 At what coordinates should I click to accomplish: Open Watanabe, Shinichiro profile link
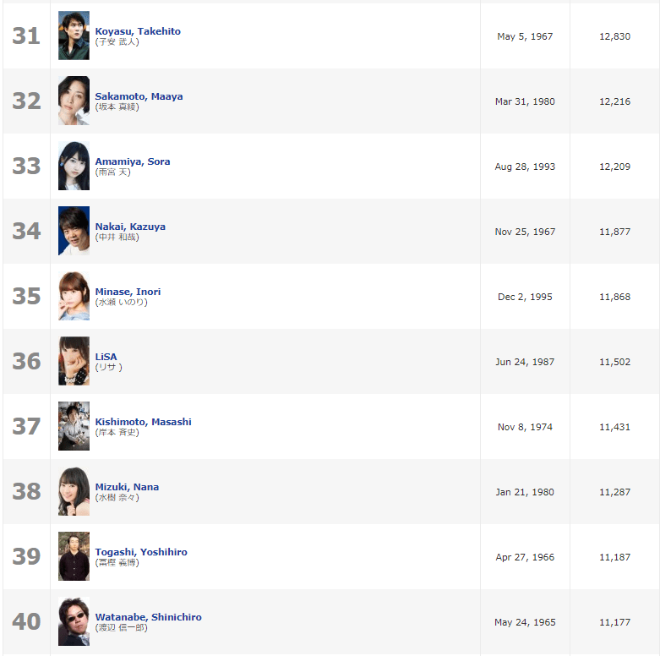148,617
